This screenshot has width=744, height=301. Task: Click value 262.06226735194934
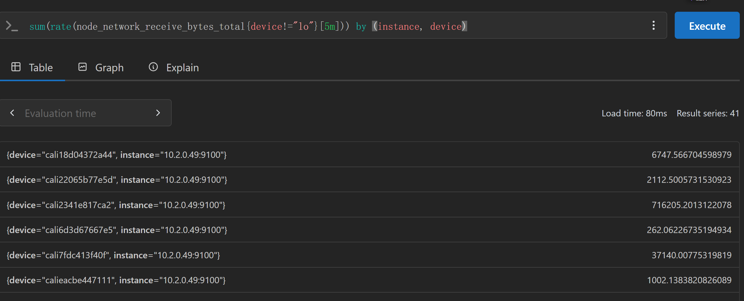pos(689,230)
